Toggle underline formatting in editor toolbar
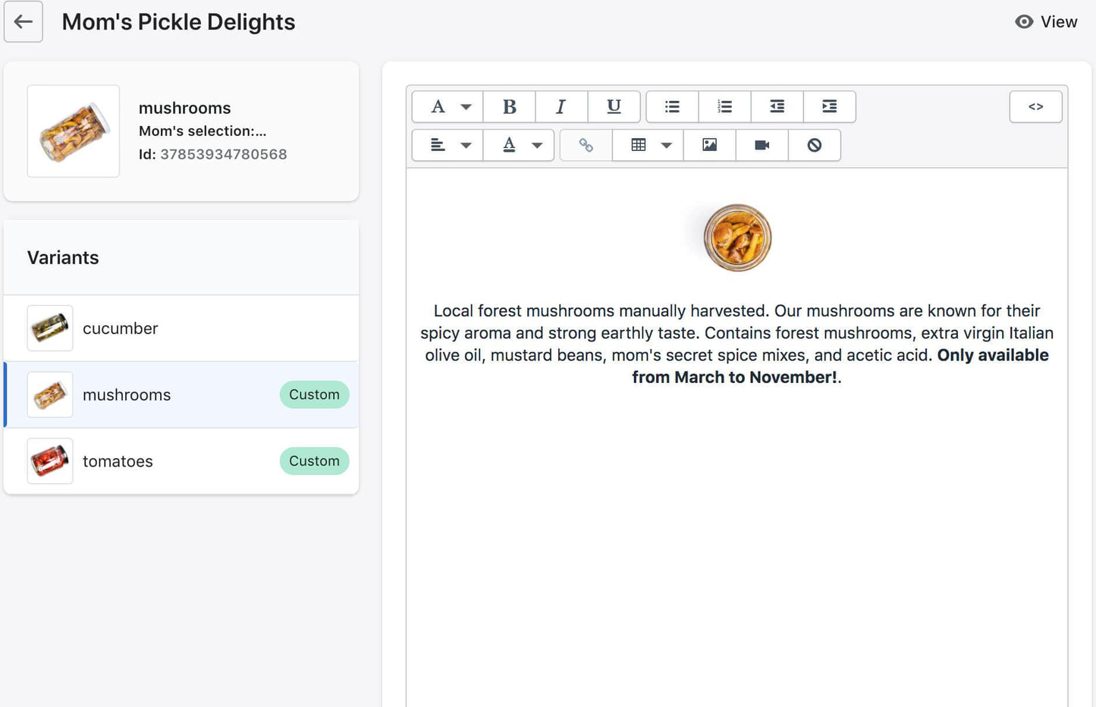Viewport: 1096px width, 707px height. pos(614,107)
